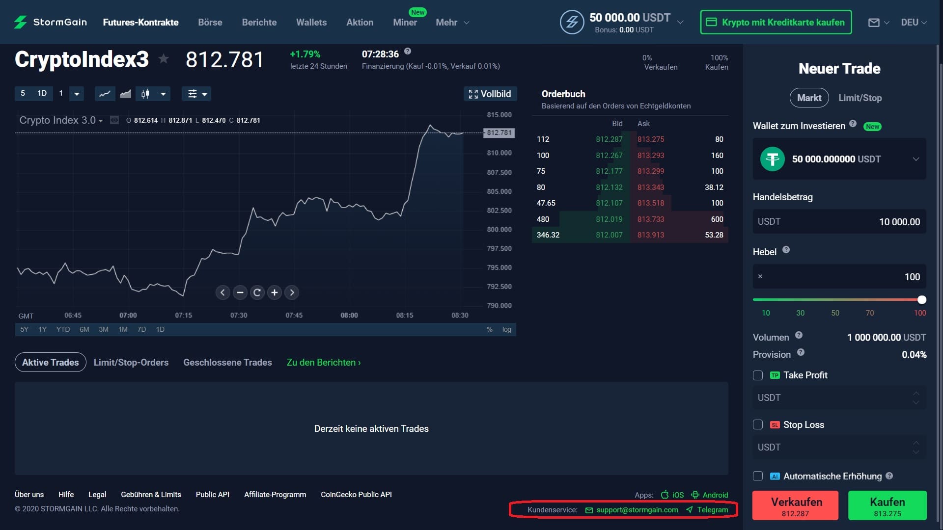Click the Hebel leverage slider handle
This screenshot has height=530, width=943.
(922, 300)
